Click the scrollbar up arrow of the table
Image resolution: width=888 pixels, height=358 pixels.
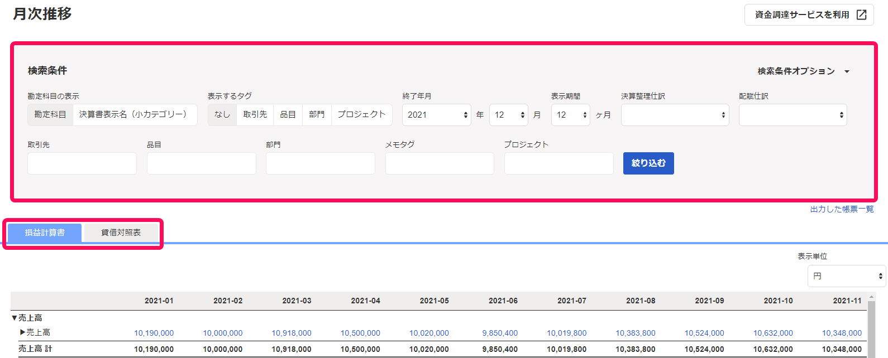pyautogui.click(x=871, y=297)
